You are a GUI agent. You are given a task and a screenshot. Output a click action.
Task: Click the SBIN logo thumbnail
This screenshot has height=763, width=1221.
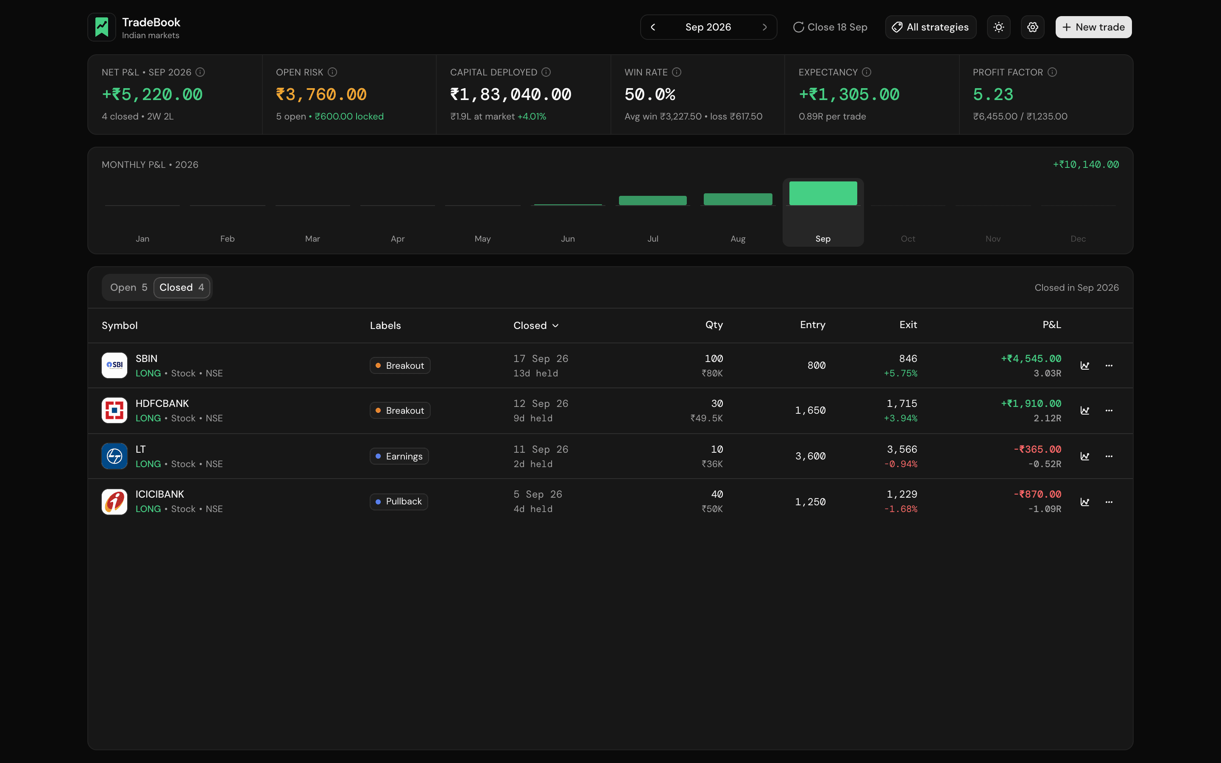pos(114,365)
